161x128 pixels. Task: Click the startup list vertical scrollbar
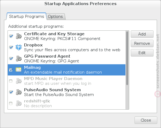point(127,58)
